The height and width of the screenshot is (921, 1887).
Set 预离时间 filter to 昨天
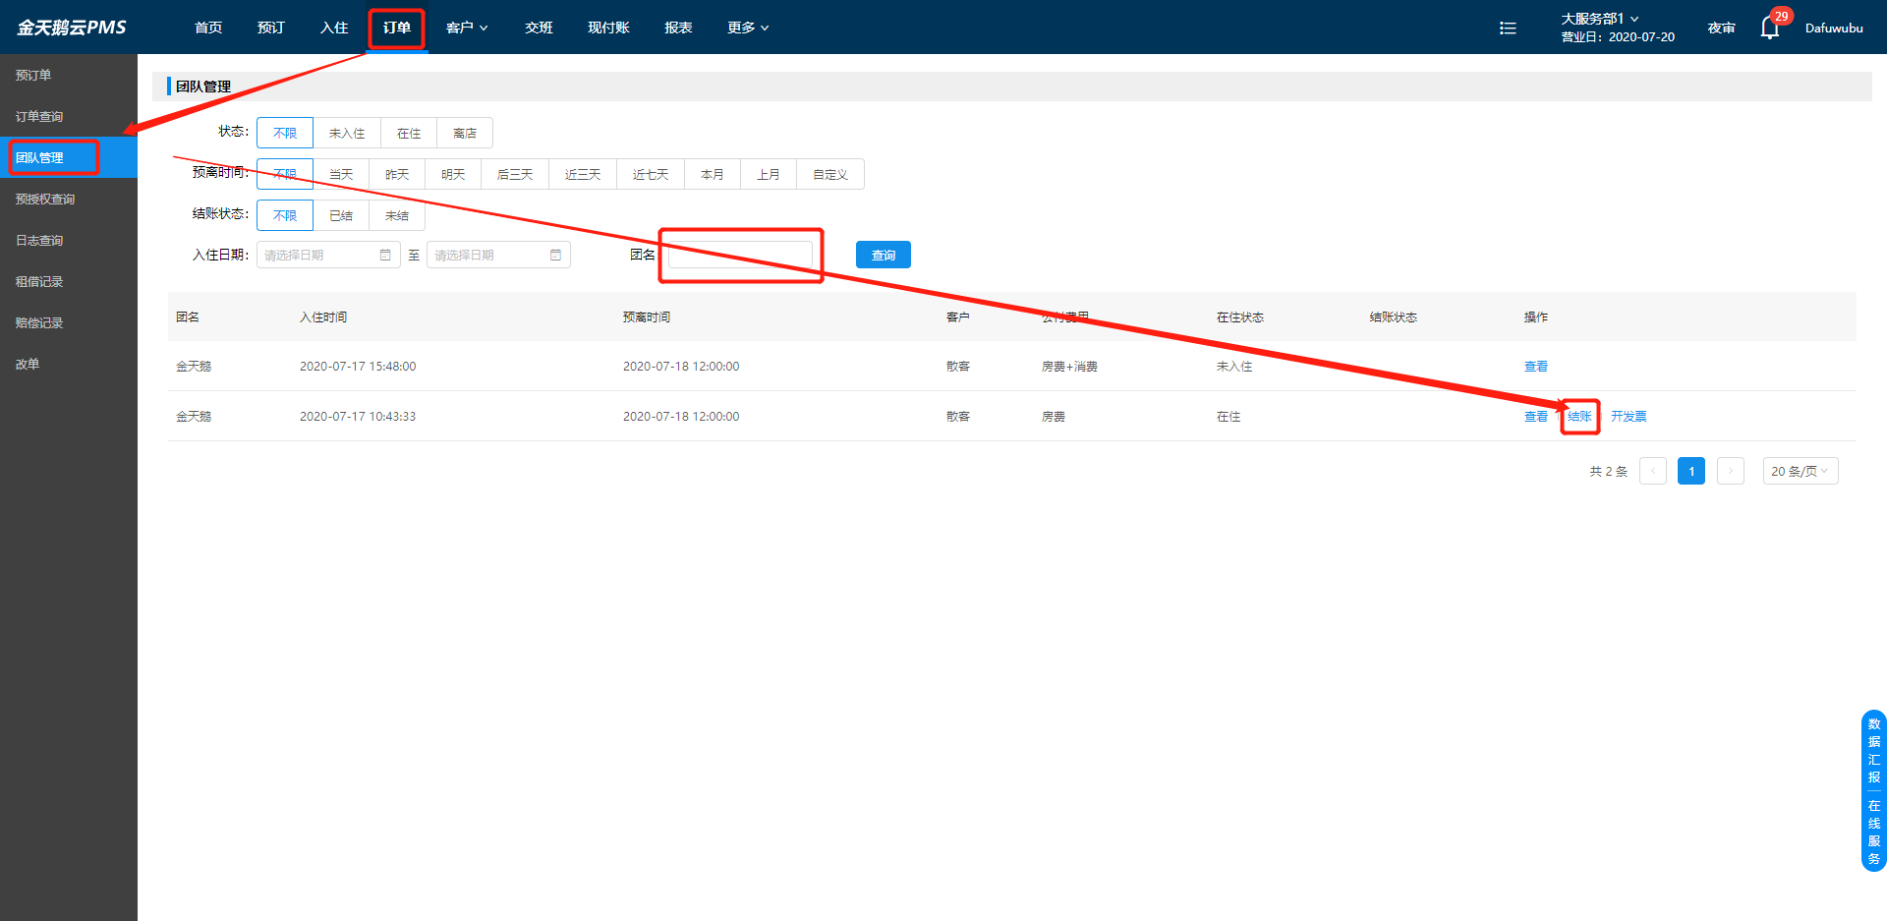click(x=397, y=175)
